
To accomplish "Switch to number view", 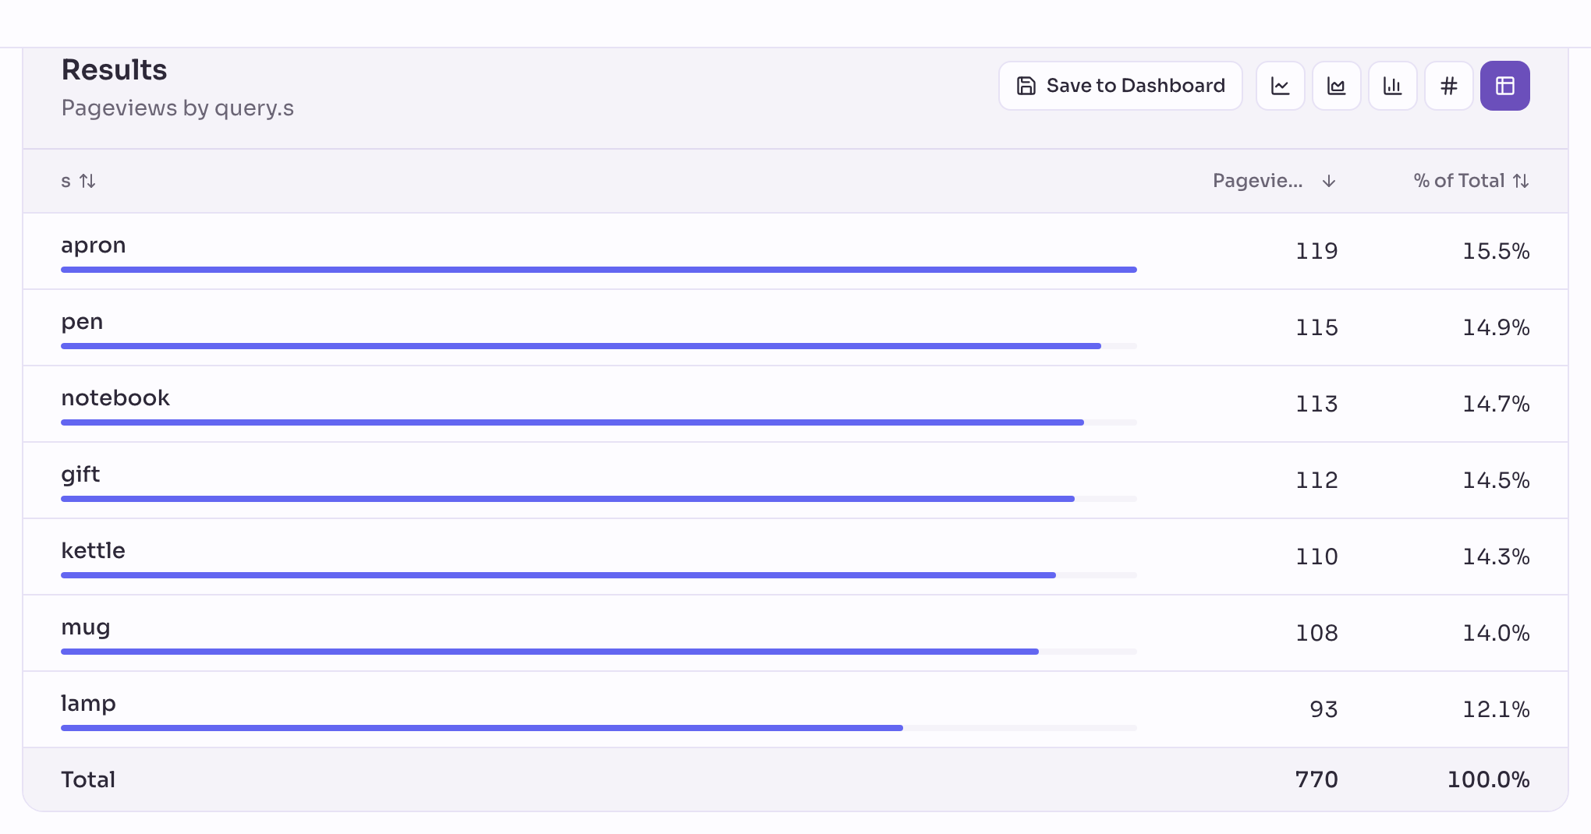I will coord(1448,86).
